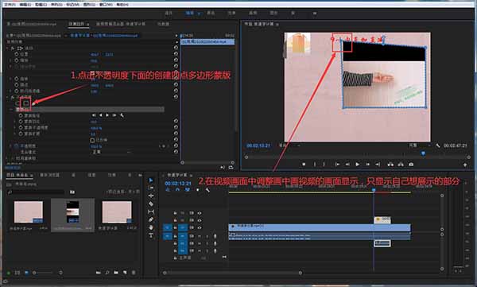This screenshot has width=477, height=287.
Task: Click the four-point polygon mask icon
Action: (x=26, y=103)
